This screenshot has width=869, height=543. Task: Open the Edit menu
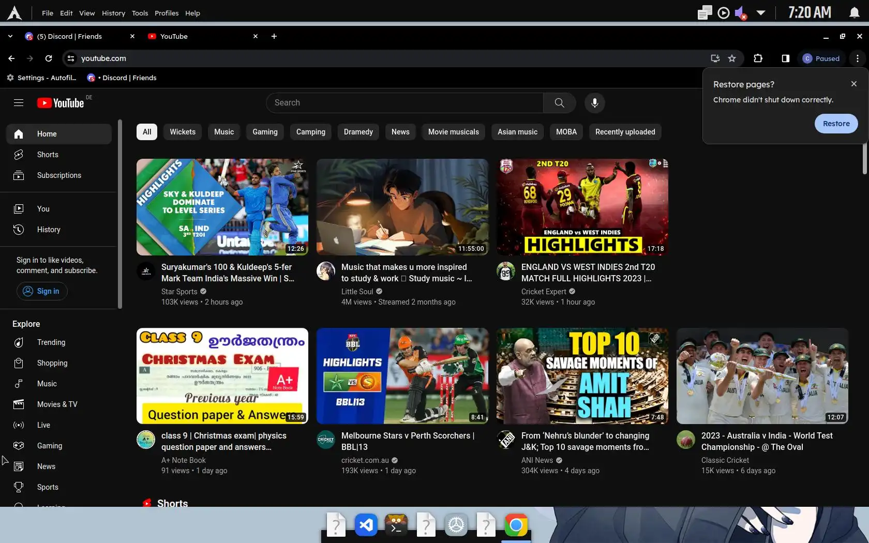[66, 13]
